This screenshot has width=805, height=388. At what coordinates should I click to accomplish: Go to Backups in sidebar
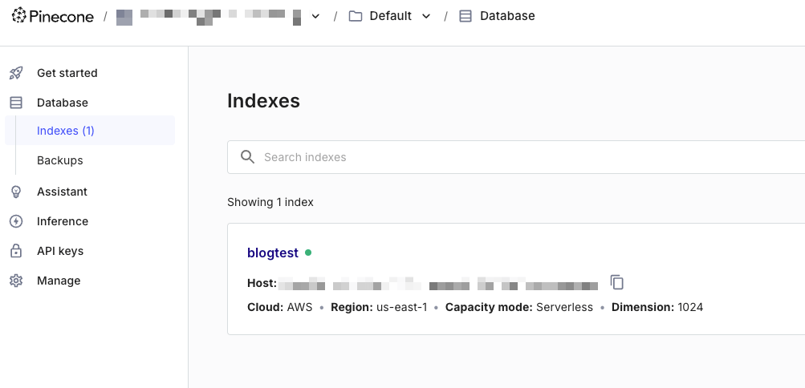[59, 160]
